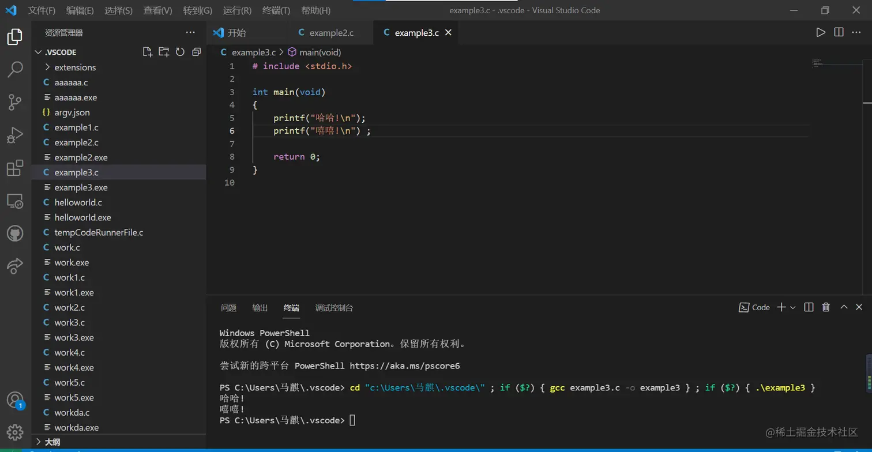Click the New File icon in explorer

tap(148, 52)
